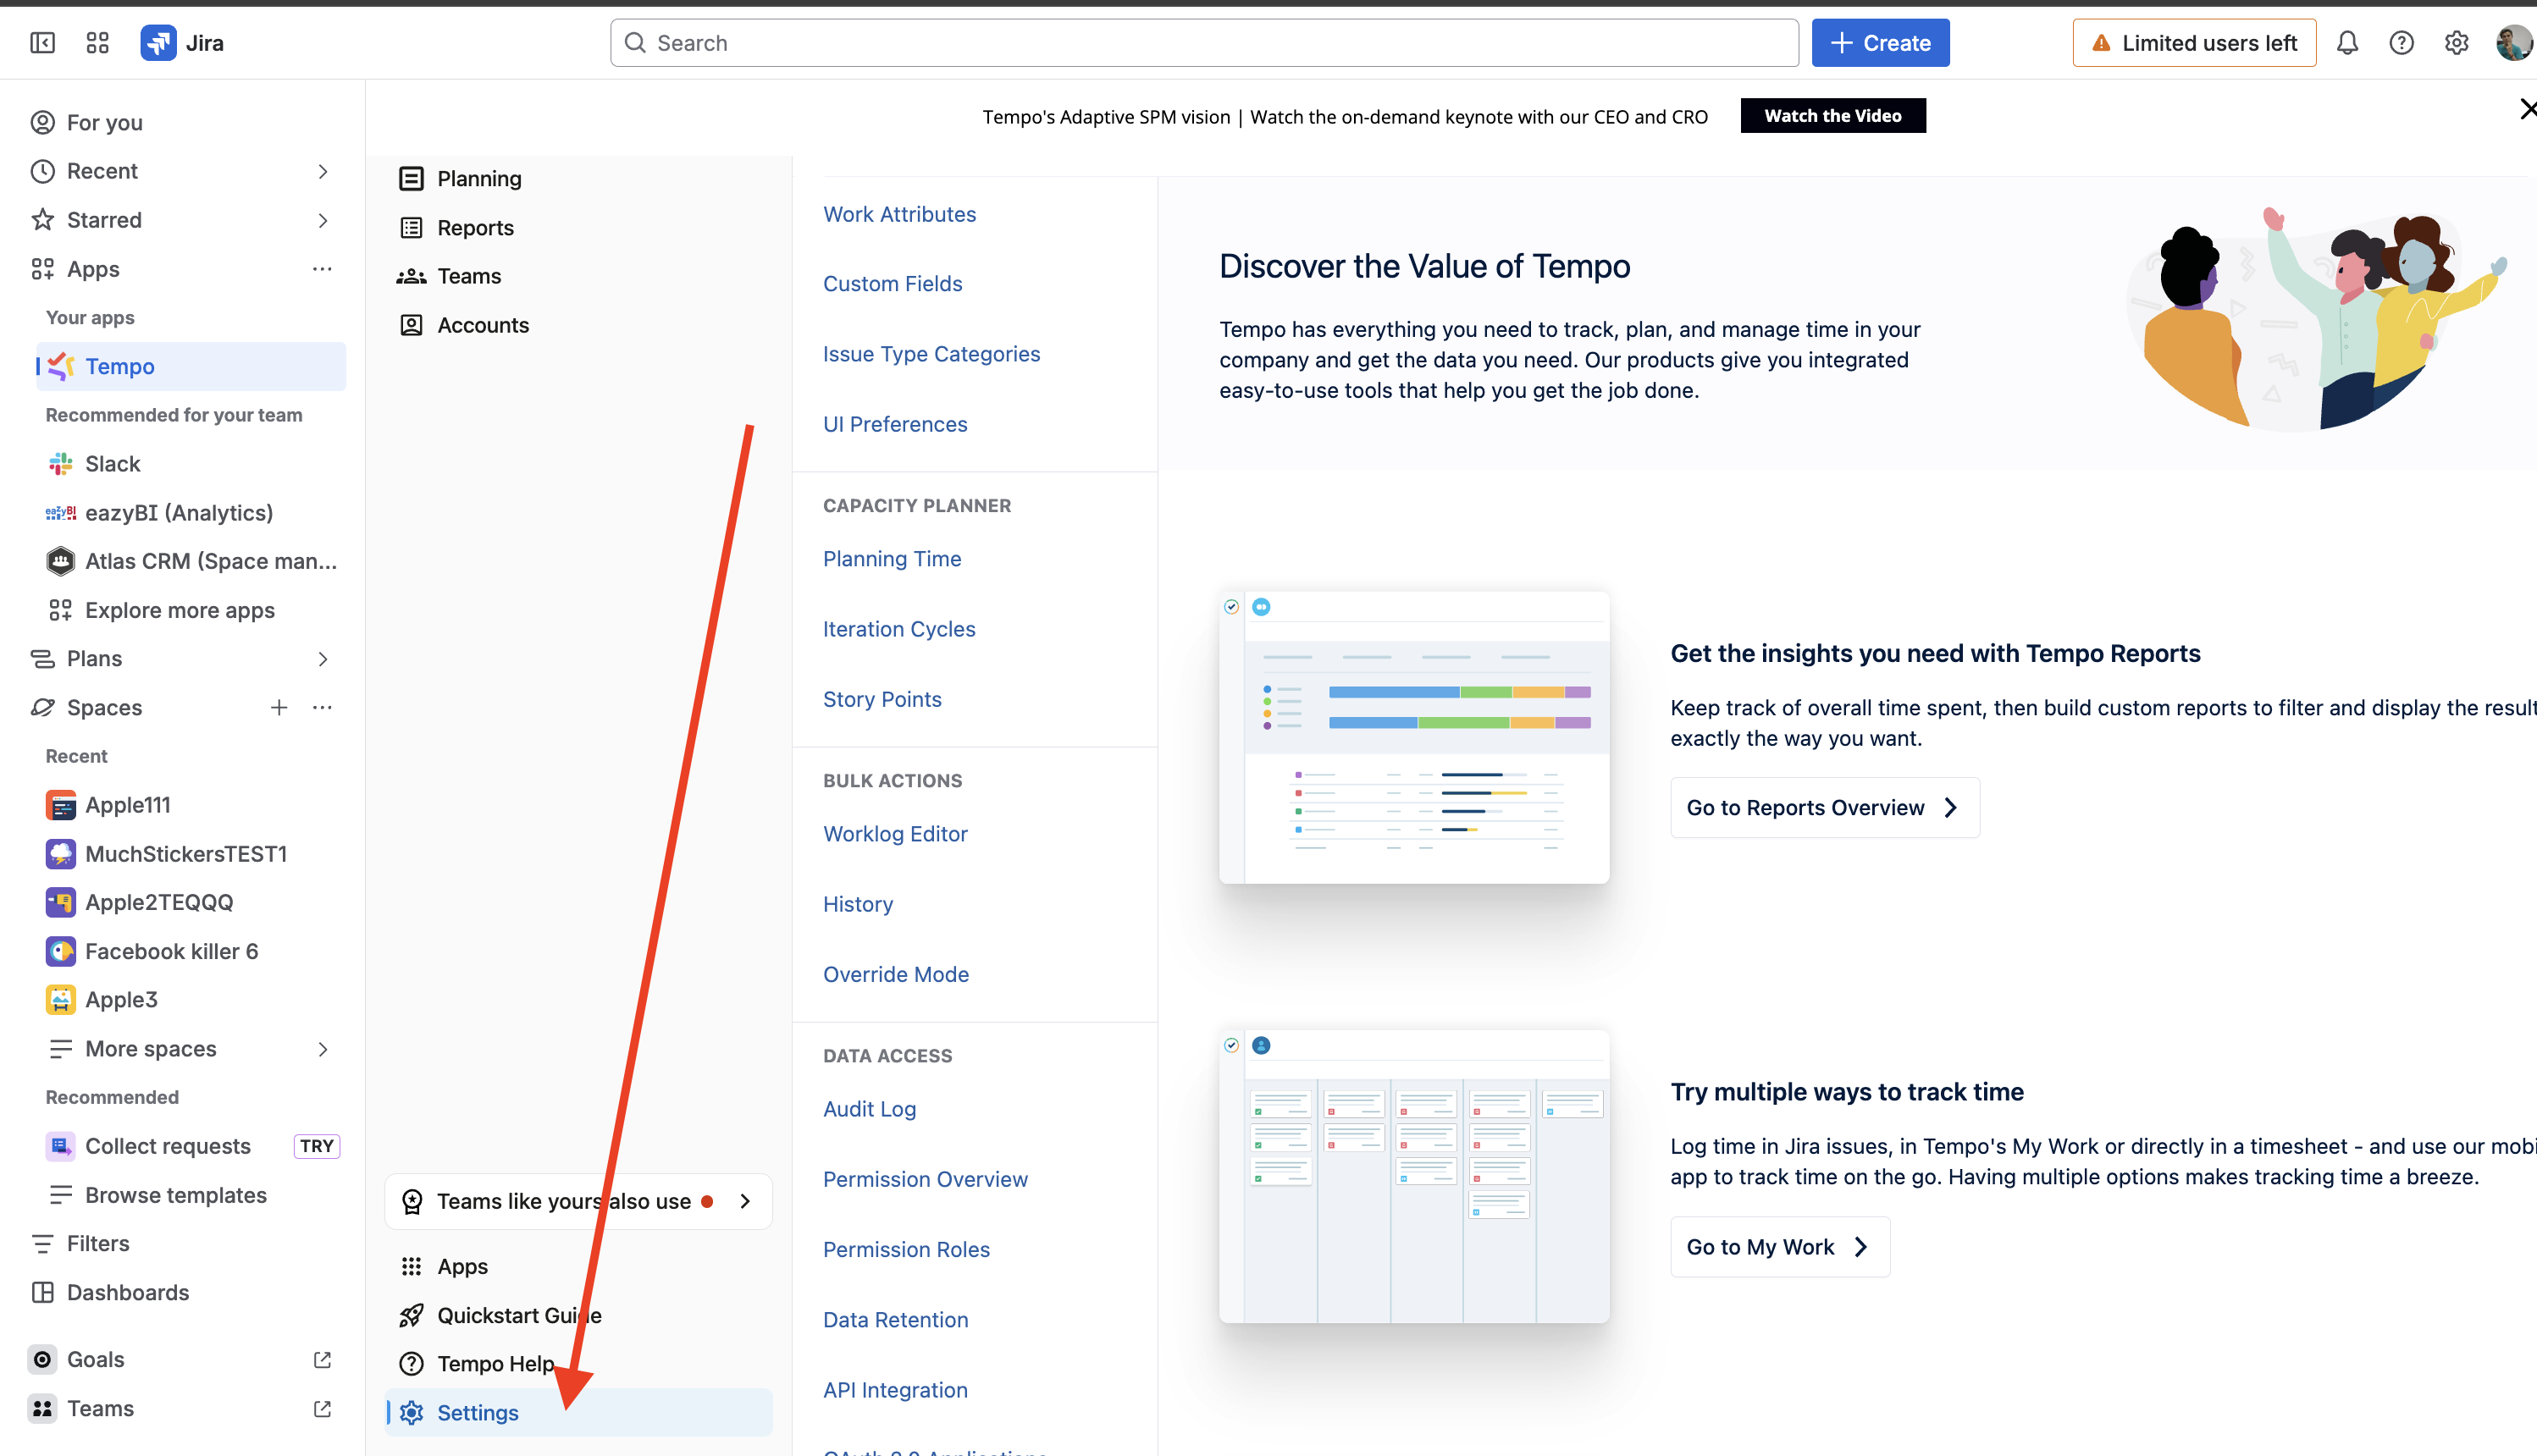Image resolution: width=2537 pixels, height=1456 pixels.
Task: Select Accounts in Tempo navigation
Action: [x=483, y=325]
